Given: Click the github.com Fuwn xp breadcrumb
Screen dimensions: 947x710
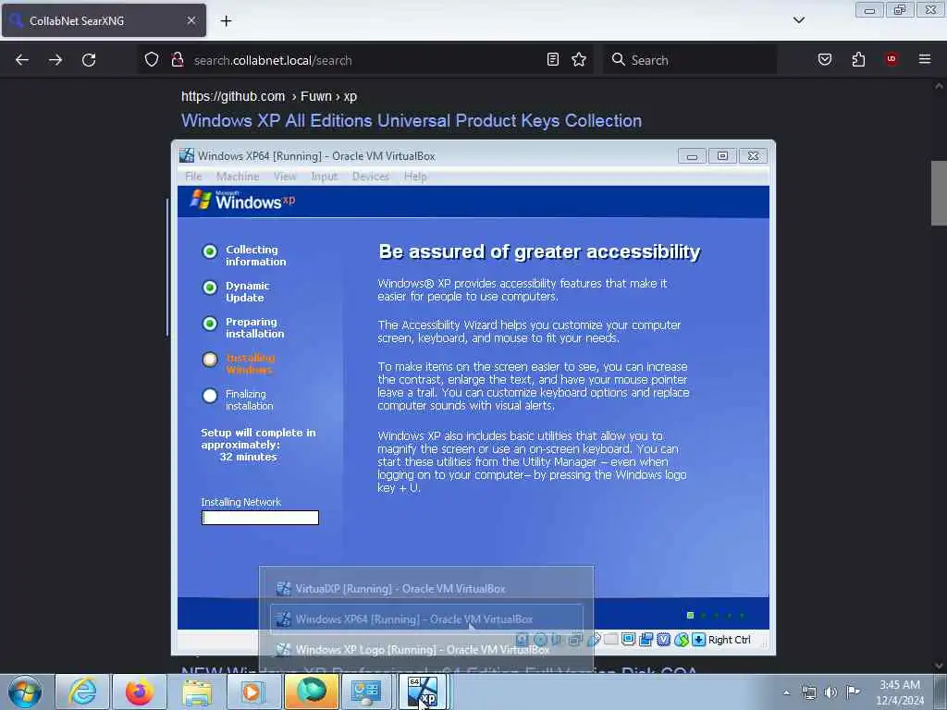Looking at the screenshot, I should [x=269, y=96].
